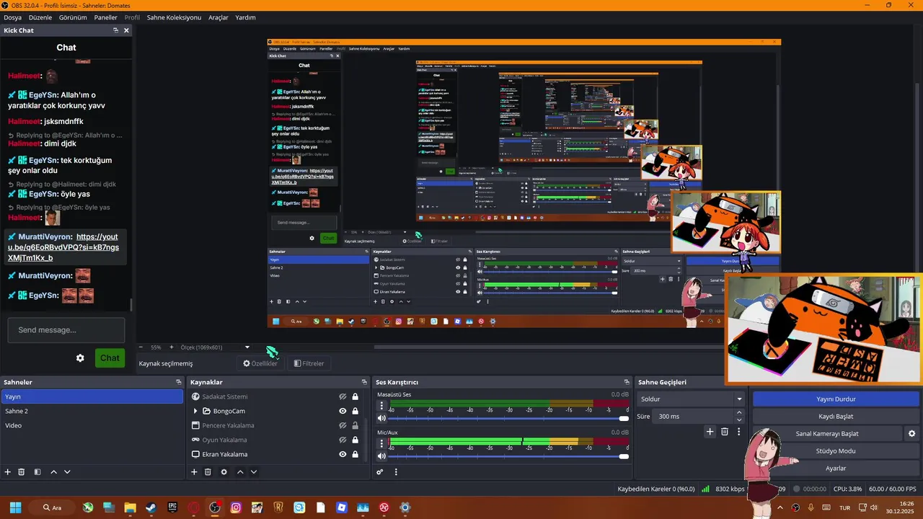Open Ses Karıştırıcı bottom three-dot menu
Screen dimensions: 923x519
pos(396,472)
